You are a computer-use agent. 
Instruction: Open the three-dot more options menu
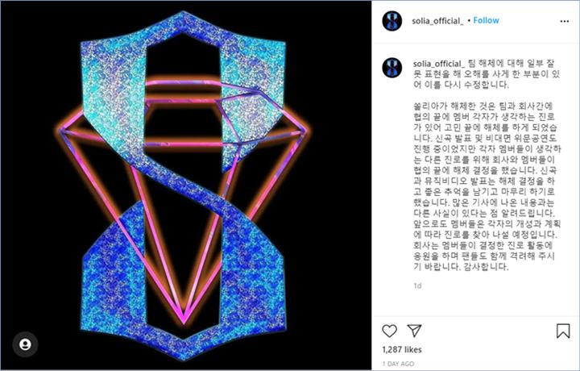click(565, 21)
